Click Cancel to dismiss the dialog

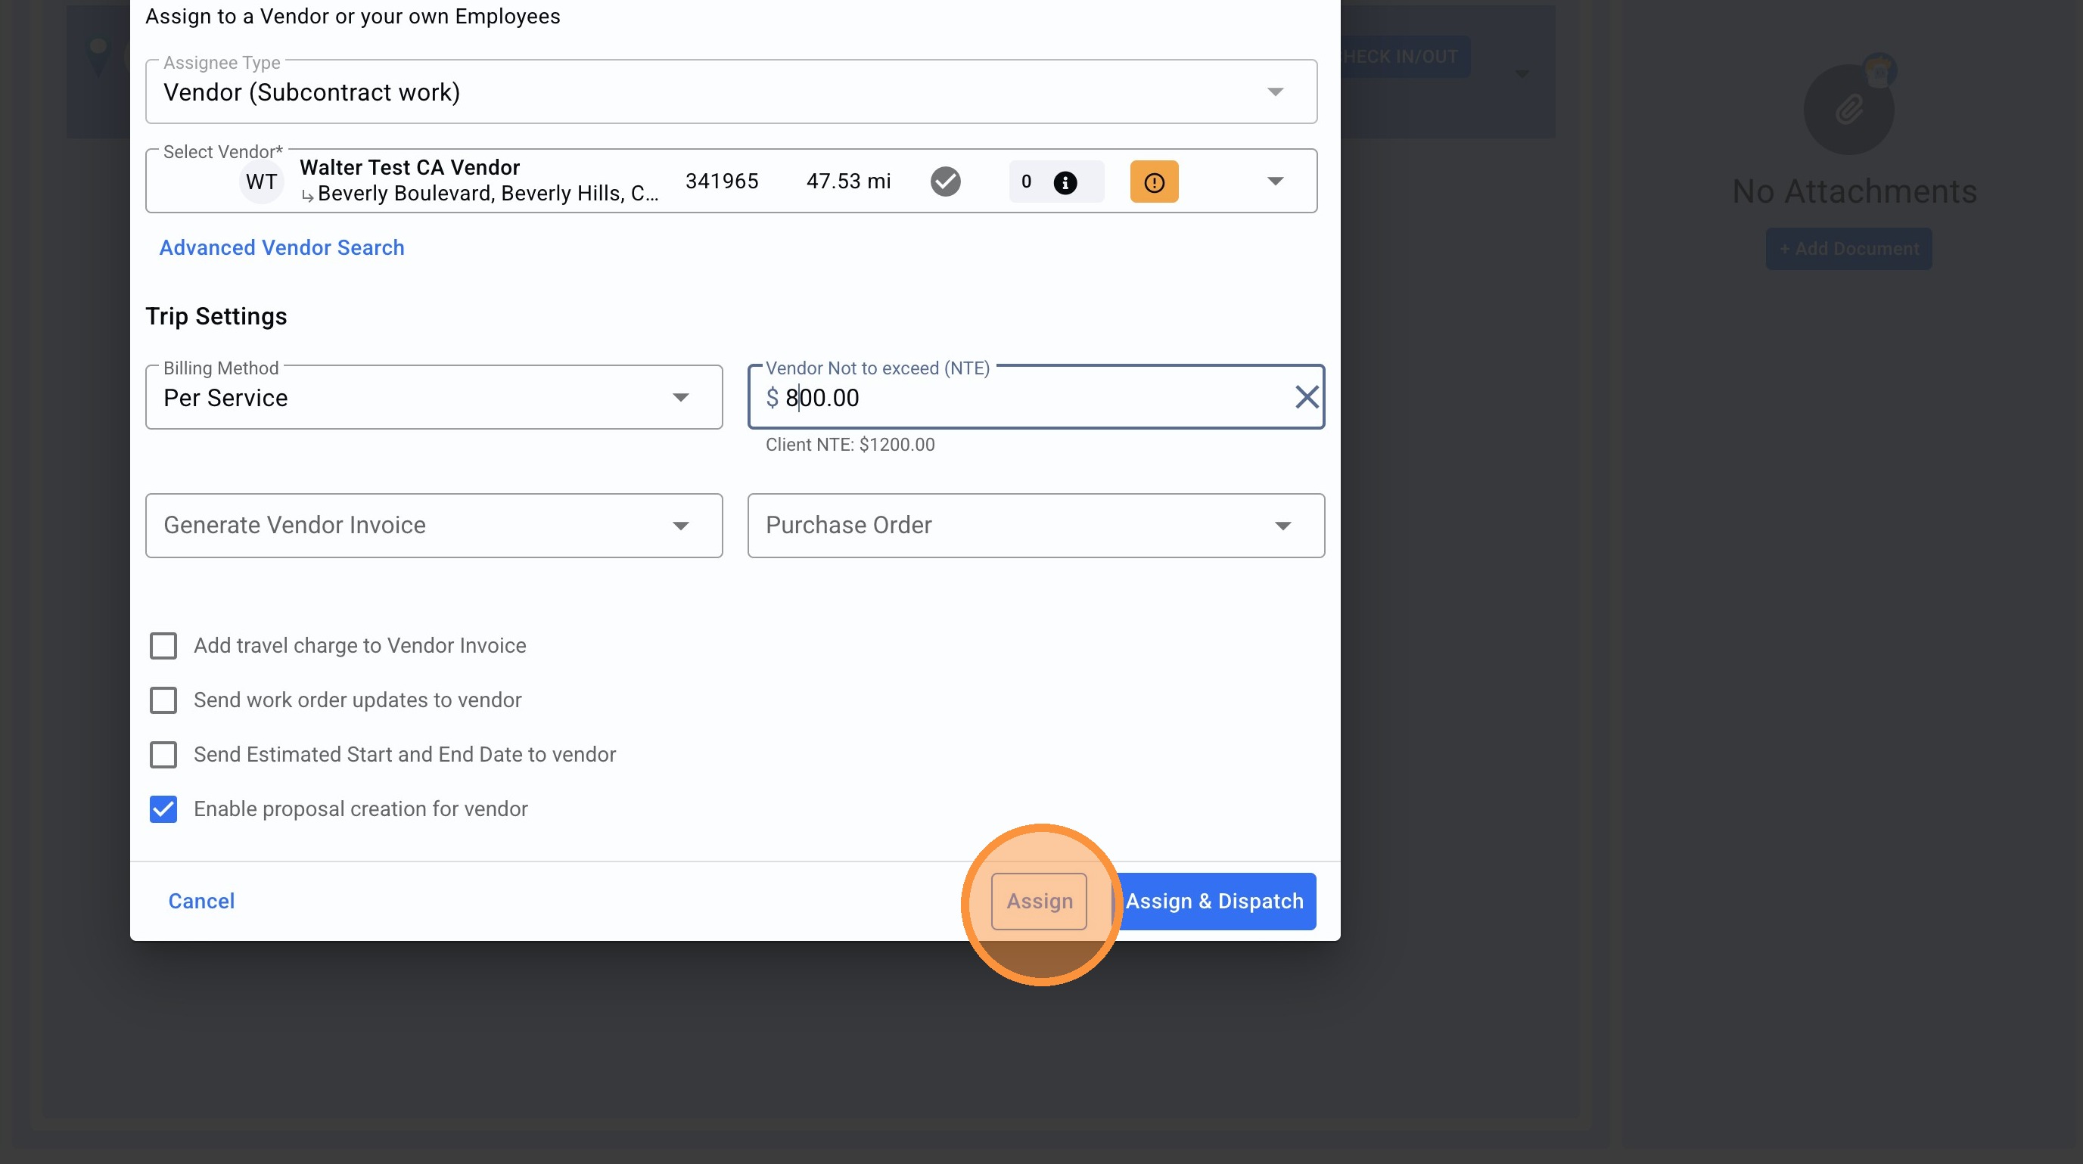tap(201, 902)
